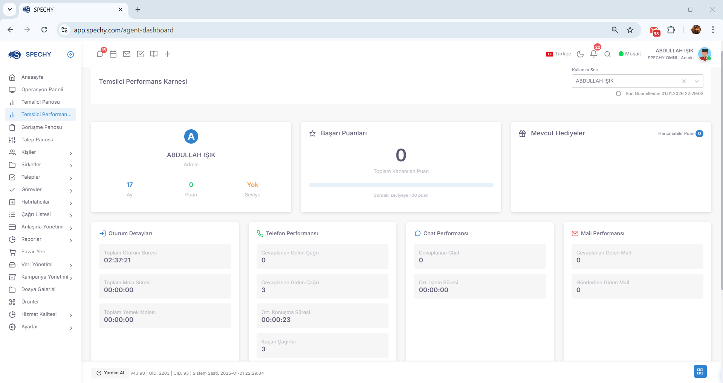This screenshot has height=383, width=723.
Task: Go to Anasayfa in sidebar
Action: (x=32, y=77)
